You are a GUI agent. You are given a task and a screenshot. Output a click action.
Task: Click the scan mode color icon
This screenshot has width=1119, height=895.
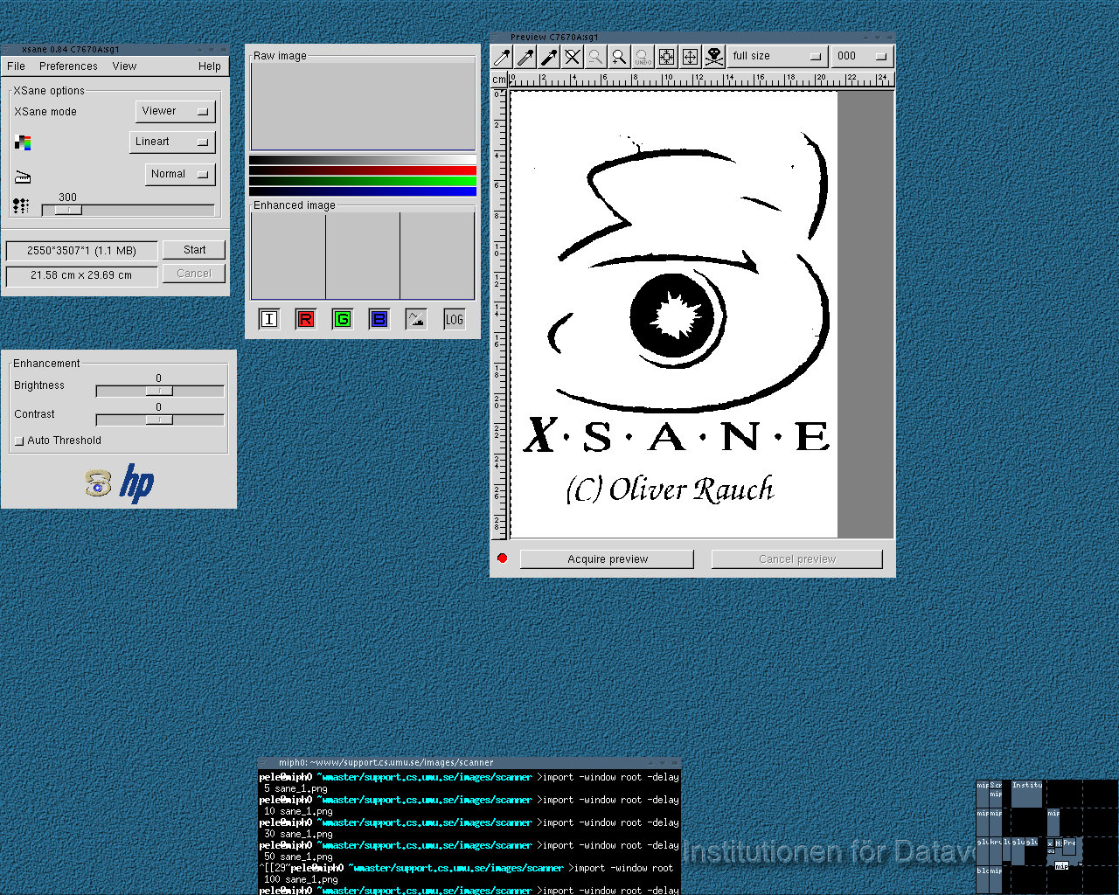click(24, 142)
